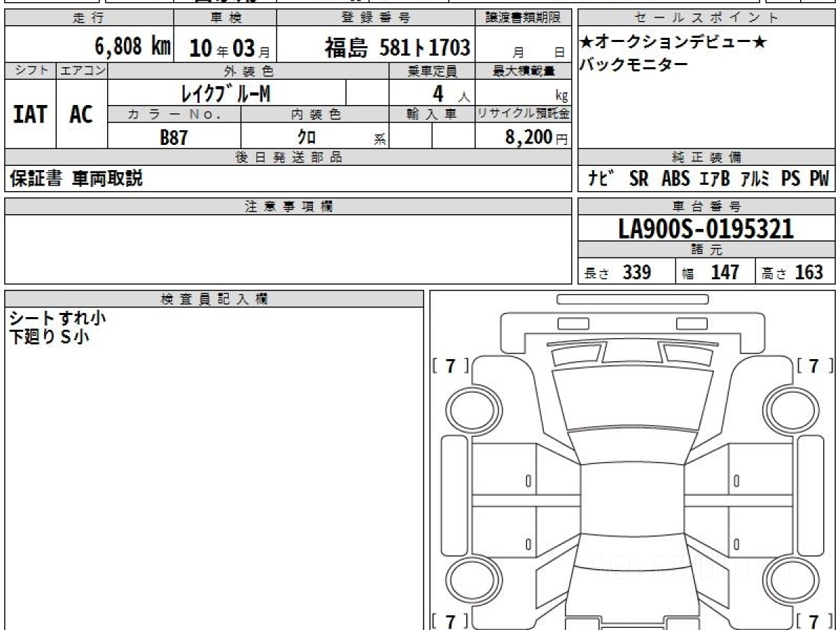Click the セールスポイント header
The width and height of the screenshot is (840, 630).
[x=707, y=18]
